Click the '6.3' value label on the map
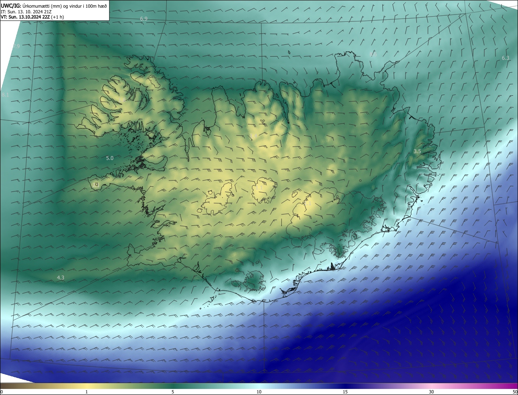This screenshot has width=518, height=395. [505, 58]
